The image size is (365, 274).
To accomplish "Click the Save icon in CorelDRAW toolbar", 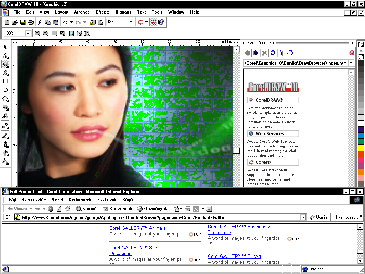I will tap(23, 22).
